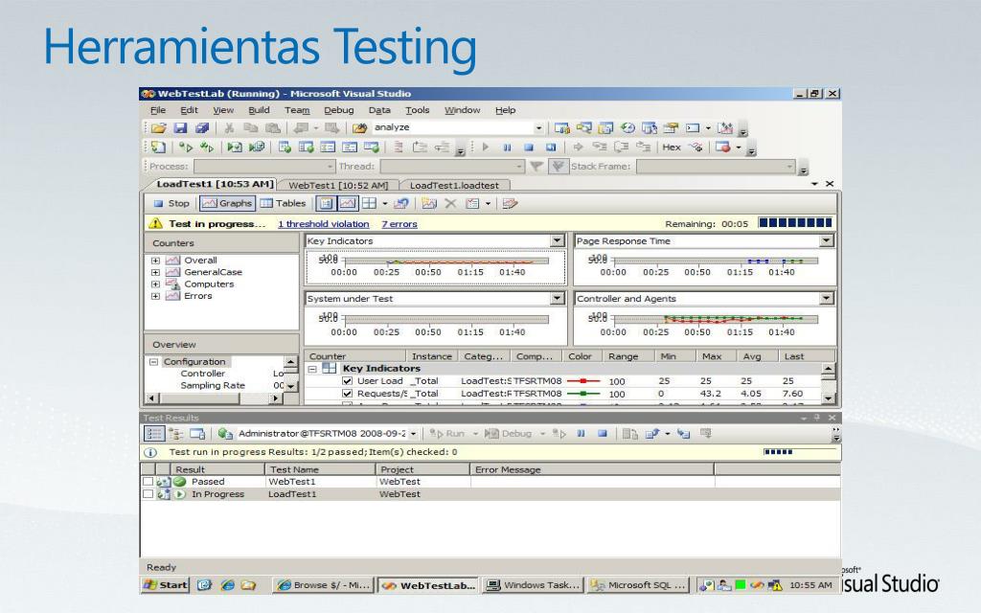
Task: Click the Pause icon in Test Results toolbar
Action: (581, 434)
